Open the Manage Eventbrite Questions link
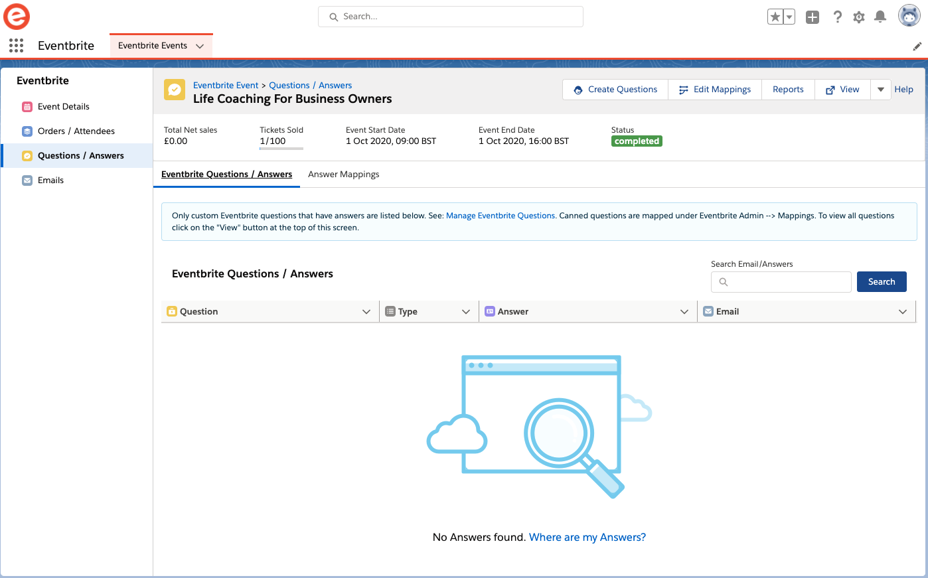928x578 pixels. tap(501, 215)
